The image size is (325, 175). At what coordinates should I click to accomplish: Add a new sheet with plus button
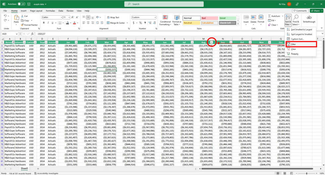pos(38,169)
